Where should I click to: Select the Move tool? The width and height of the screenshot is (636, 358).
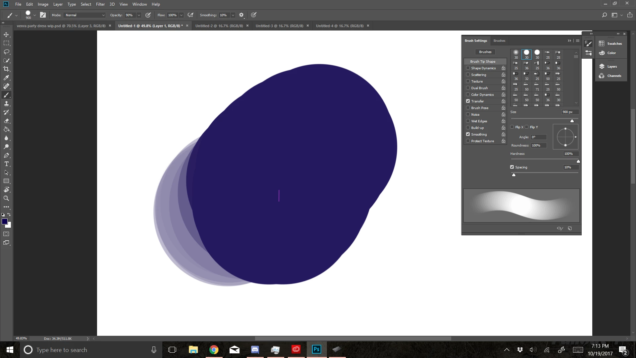6,34
